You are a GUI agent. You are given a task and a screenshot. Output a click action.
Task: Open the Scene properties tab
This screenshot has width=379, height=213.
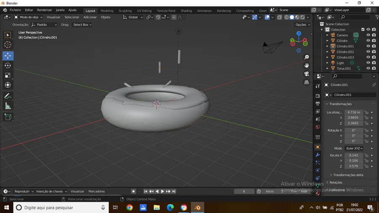point(318,119)
